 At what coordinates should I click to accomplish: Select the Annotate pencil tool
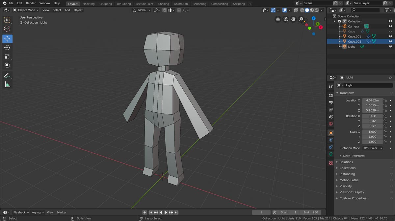pos(7,76)
